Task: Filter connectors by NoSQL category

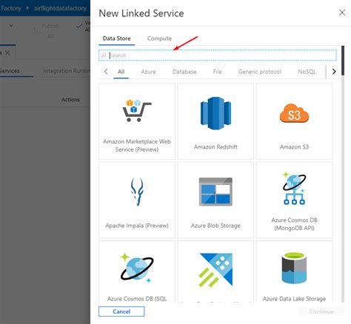Action: (307, 72)
